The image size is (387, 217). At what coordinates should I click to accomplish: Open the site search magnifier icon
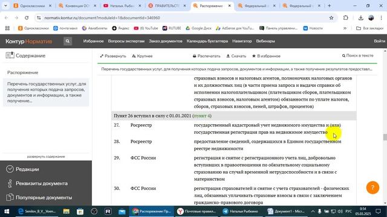pos(68,41)
